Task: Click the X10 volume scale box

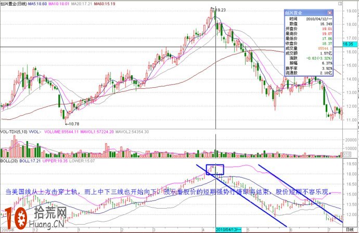Action: (x=347, y=155)
